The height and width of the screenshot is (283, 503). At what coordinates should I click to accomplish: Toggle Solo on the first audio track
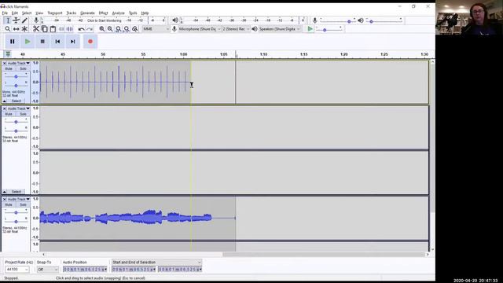[23, 68]
